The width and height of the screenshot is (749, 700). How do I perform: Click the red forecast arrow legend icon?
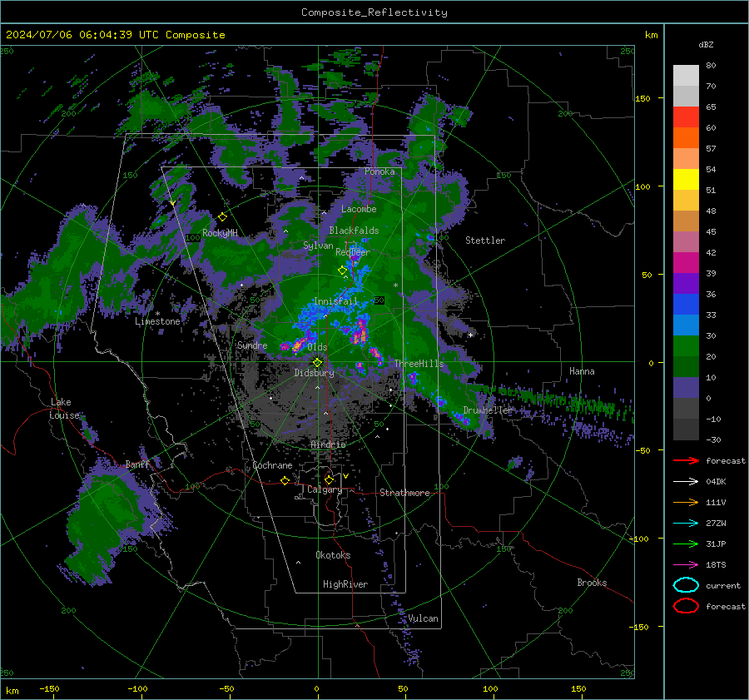(x=686, y=460)
